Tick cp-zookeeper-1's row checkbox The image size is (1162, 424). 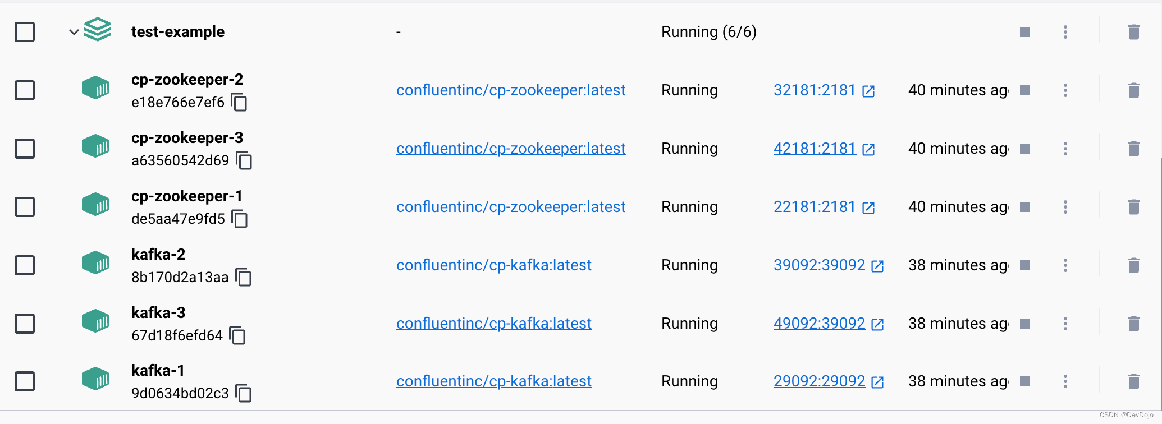click(x=25, y=207)
